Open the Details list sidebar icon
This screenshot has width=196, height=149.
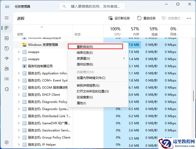[x=7, y=79]
